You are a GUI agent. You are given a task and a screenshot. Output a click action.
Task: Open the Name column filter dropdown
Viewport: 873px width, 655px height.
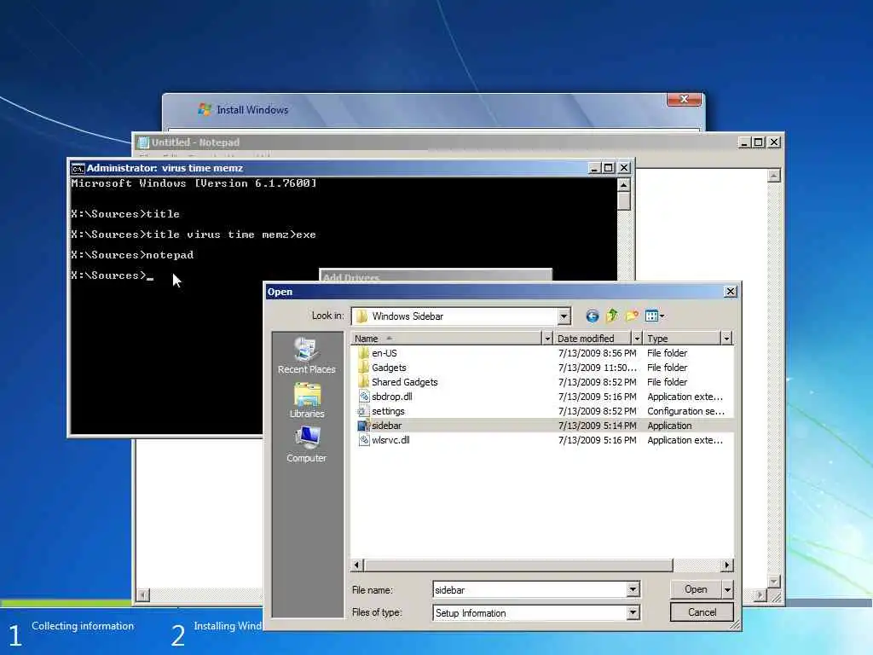[x=547, y=339]
